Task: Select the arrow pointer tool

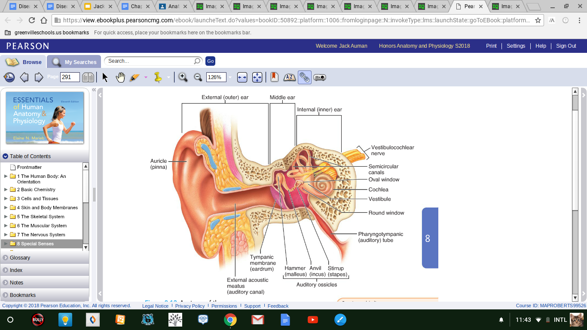Action: tap(105, 77)
